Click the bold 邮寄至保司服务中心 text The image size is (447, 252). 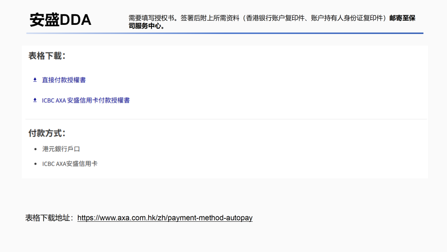(272, 22)
